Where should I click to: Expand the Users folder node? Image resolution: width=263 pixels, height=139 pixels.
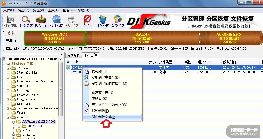pos(8,113)
